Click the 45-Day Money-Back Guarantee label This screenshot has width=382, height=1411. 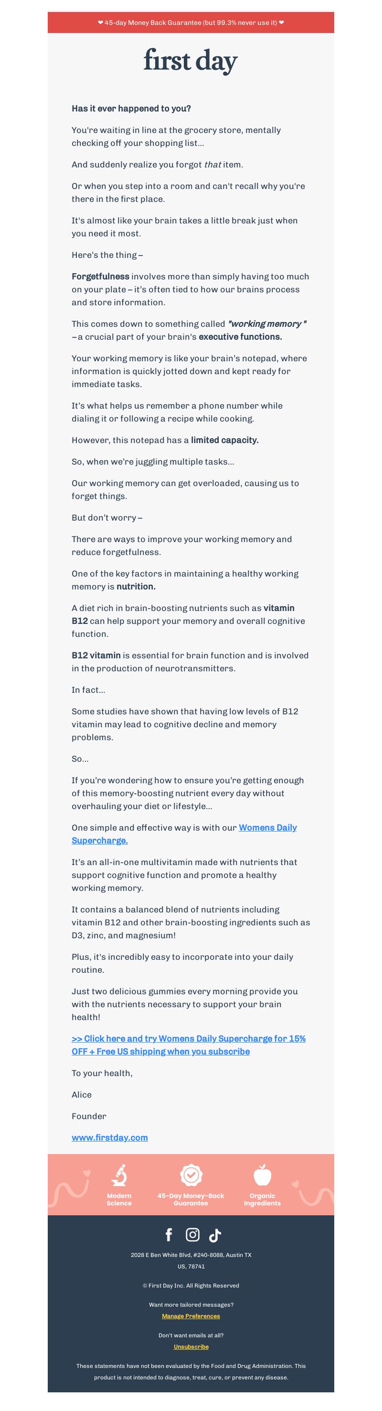191,1199
